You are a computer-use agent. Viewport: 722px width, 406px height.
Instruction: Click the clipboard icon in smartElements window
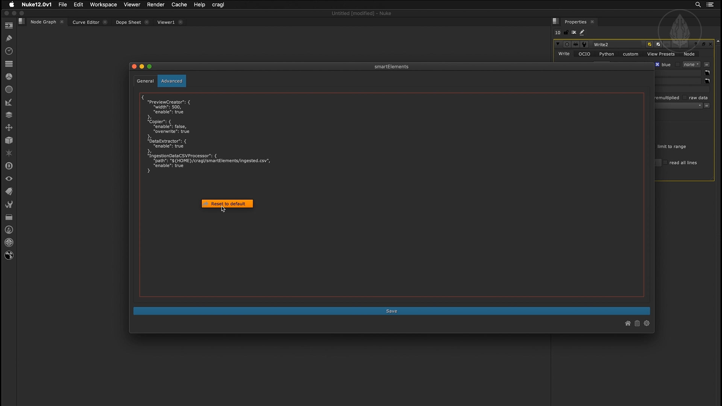637,323
